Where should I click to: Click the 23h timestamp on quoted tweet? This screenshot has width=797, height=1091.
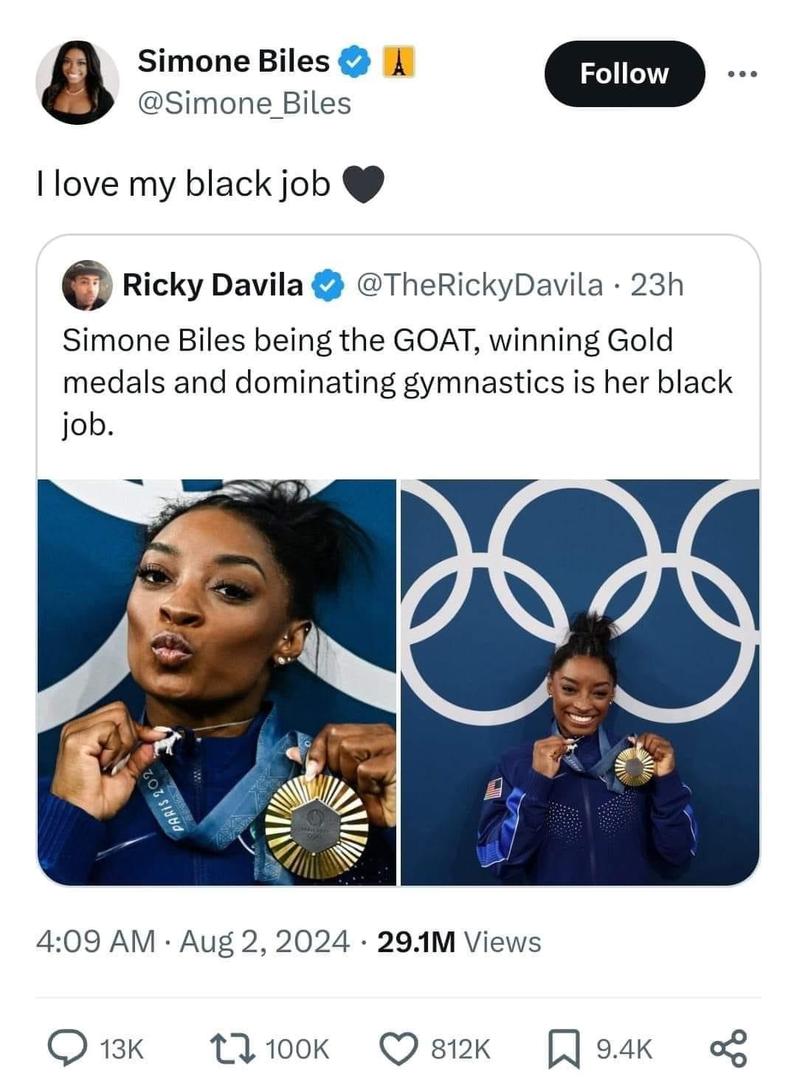pos(656,284)
